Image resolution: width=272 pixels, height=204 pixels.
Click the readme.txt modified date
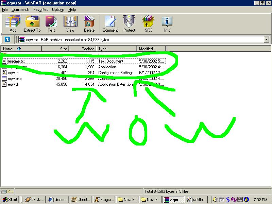151,61
